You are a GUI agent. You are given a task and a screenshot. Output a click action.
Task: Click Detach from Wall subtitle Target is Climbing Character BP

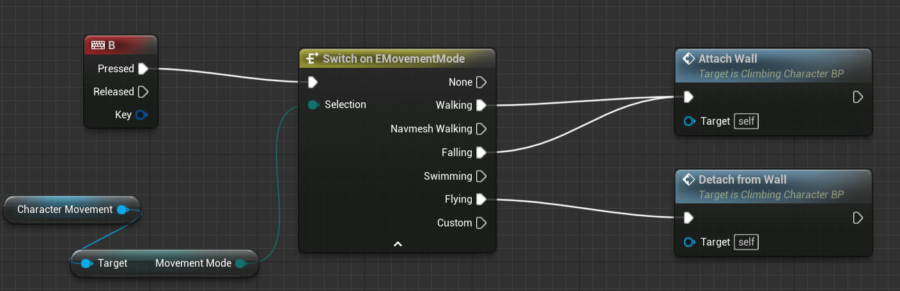click(x=772, y=195)
